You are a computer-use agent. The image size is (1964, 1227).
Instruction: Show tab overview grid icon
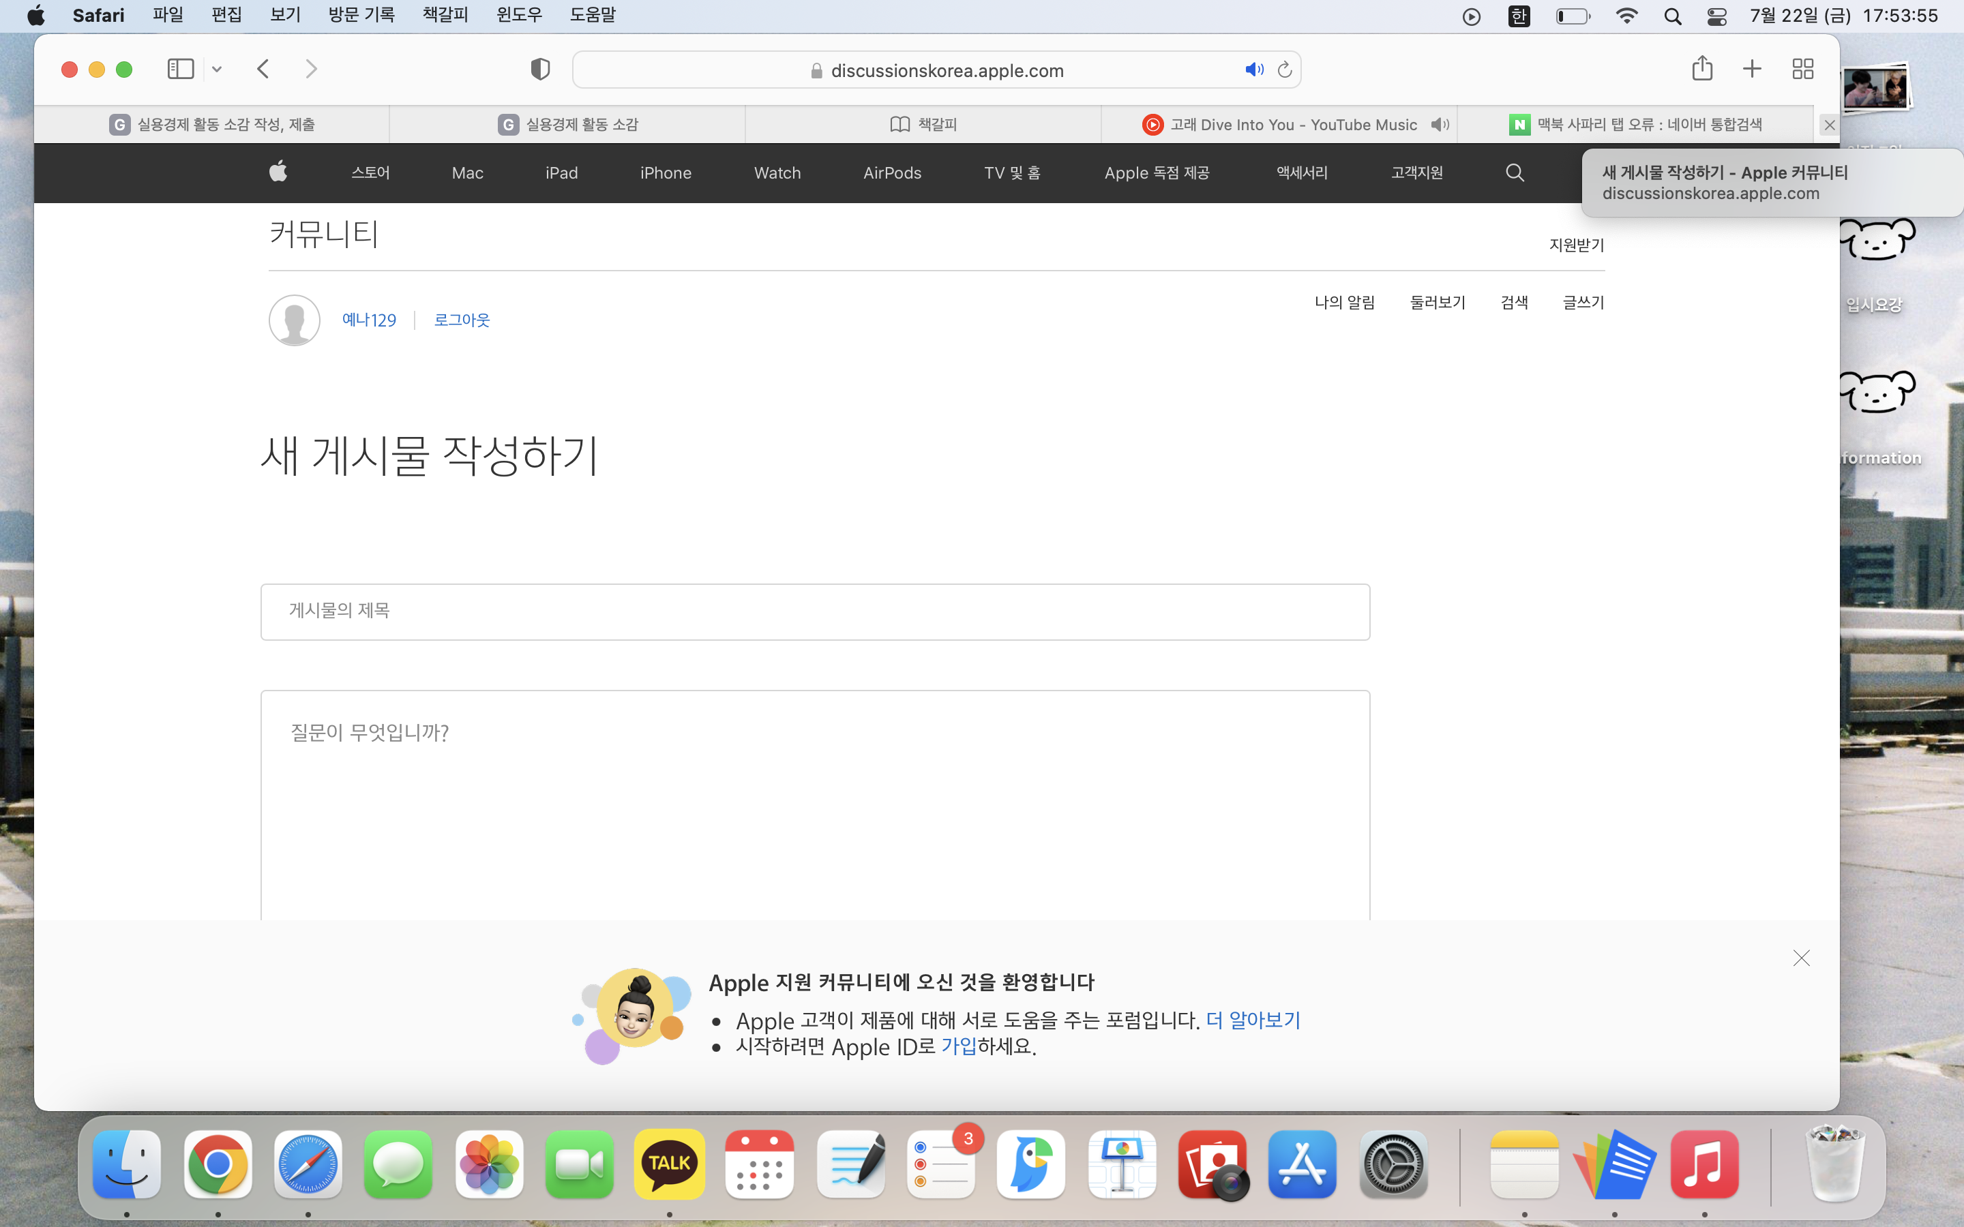(1802, 69)
